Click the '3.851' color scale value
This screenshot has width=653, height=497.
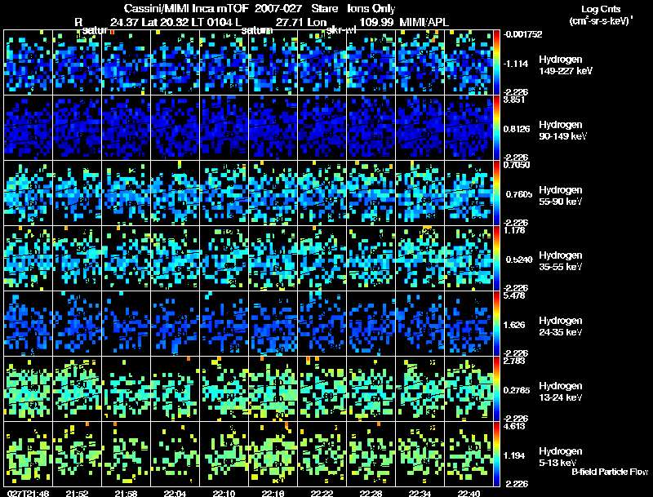[x=514, y=100]
